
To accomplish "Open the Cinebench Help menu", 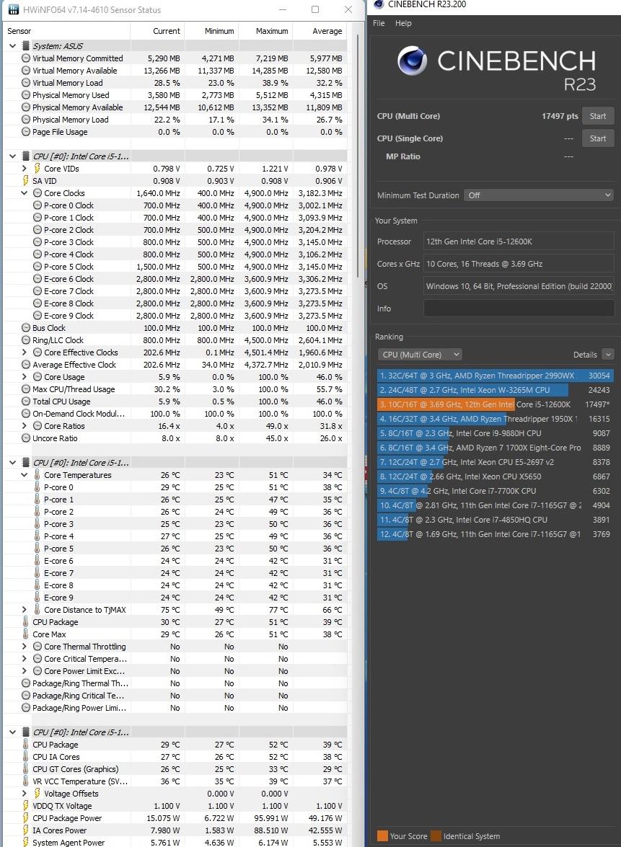I will 403,23.
